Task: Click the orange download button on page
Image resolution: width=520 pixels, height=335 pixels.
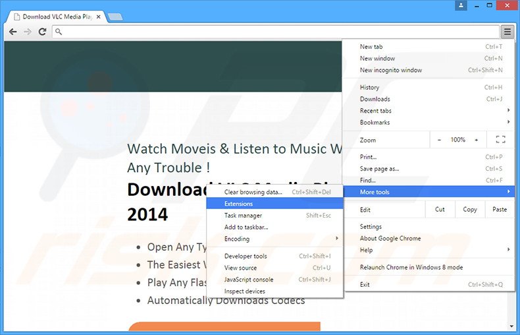Action: (224, 326)
